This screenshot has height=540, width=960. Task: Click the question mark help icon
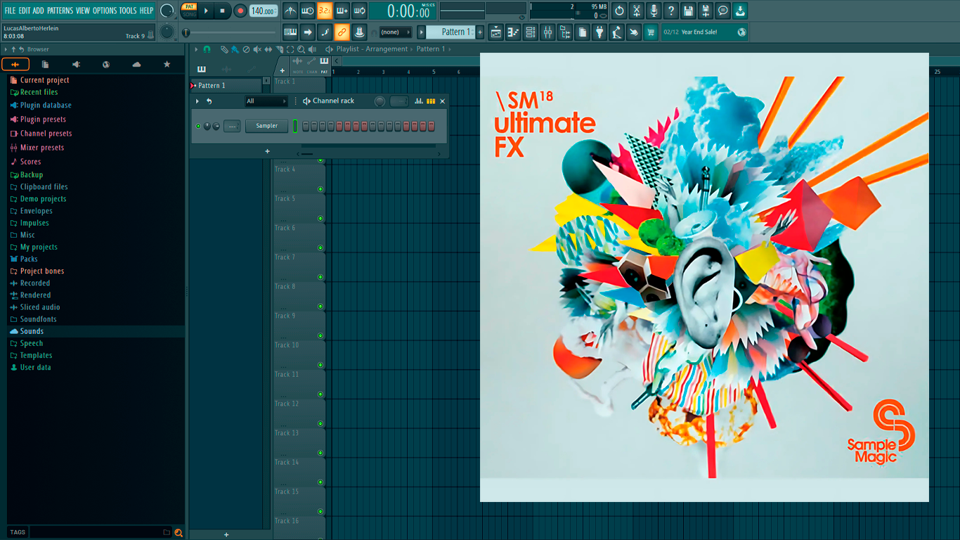(671, 11)
